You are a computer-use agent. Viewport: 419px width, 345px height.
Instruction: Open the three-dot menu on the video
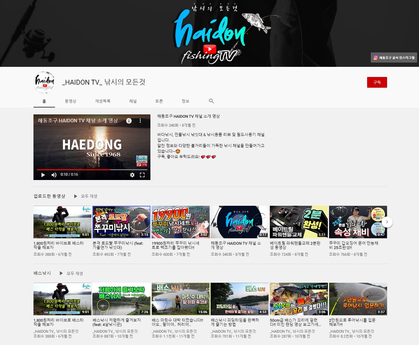point(140,121)
